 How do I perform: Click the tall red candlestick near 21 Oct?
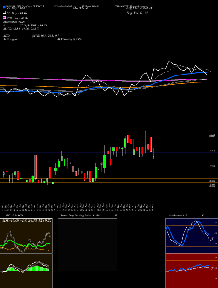36,167
